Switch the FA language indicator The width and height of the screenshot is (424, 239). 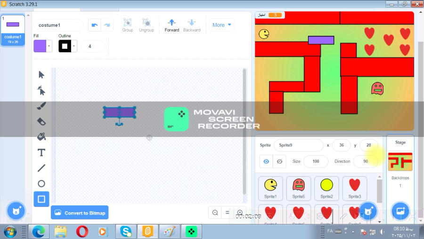[x=330, y=231]
